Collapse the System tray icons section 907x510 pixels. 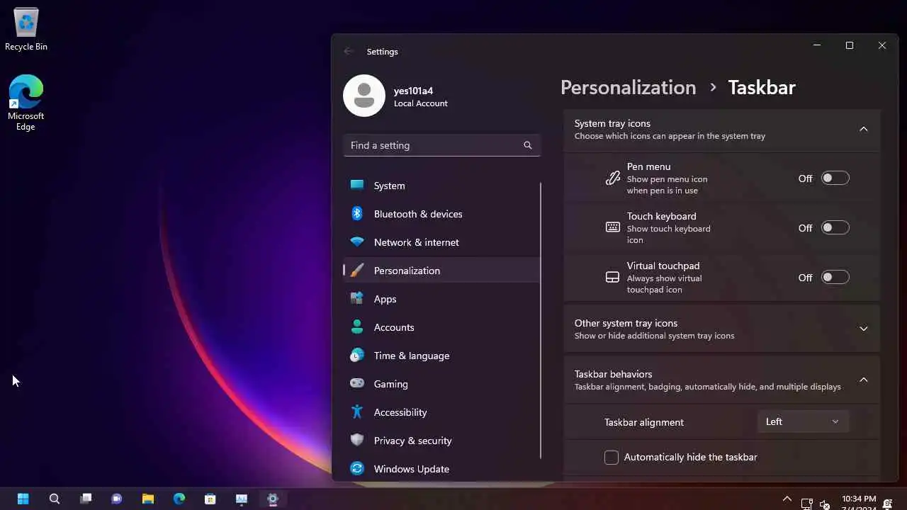click(864, 129)
